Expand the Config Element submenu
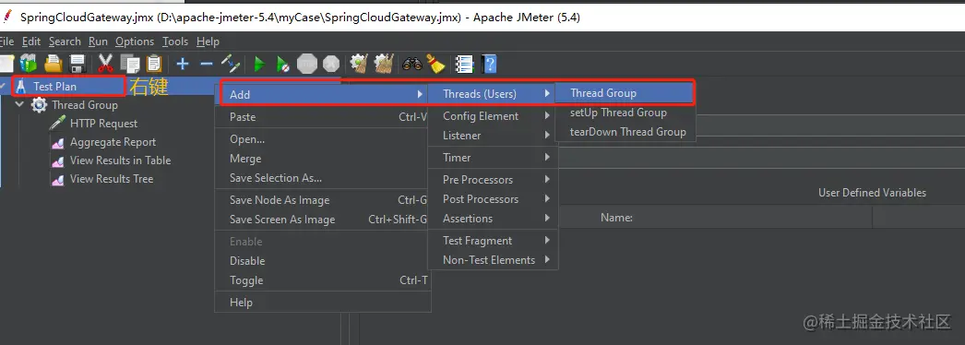 click(493, 116)
